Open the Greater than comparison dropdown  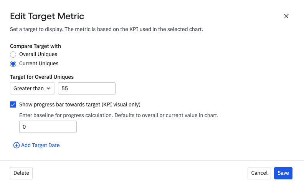coord(32,88)
